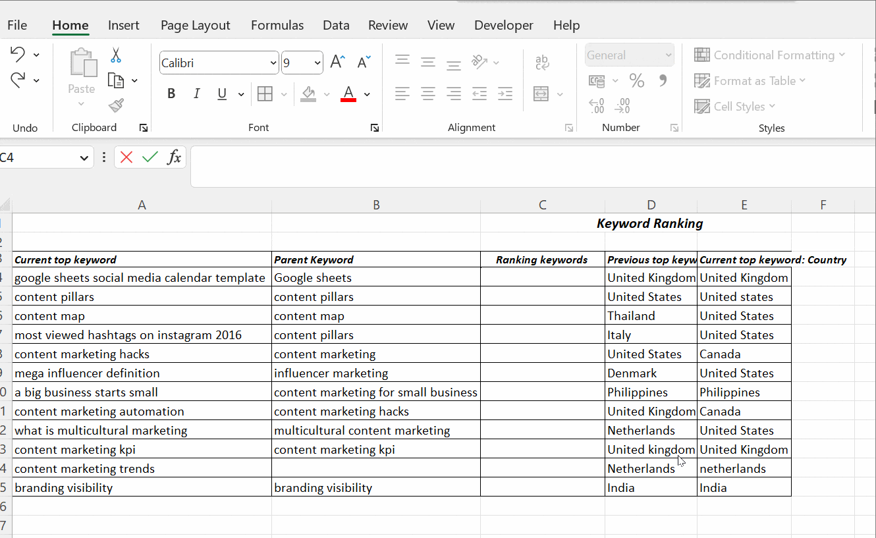The image size is (876, 538).
Task: Open the Borders dropdown arrow
Action: [283, 94]
